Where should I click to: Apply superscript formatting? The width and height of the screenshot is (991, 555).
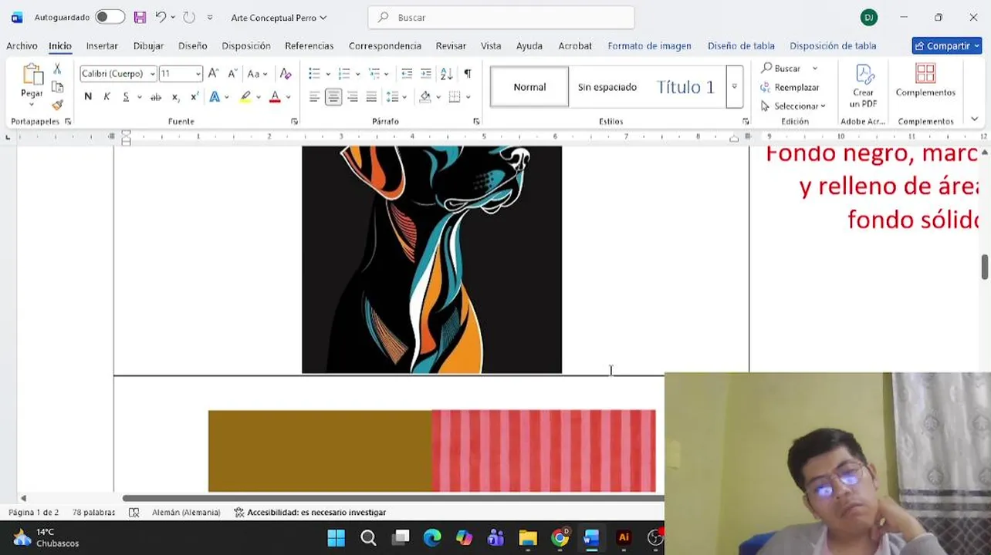(194, 97)
